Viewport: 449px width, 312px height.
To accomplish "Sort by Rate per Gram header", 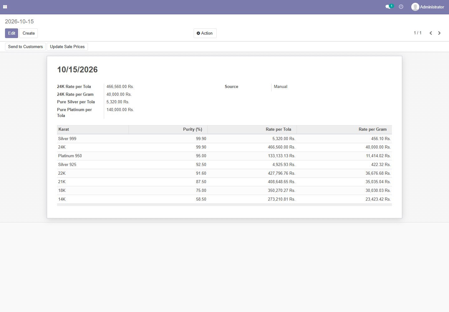I will click(344, 129).
